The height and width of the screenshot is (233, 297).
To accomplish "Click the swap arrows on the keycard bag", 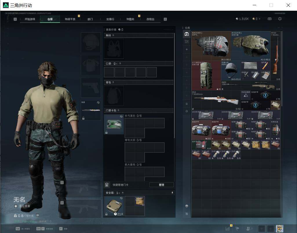I will click(x=121, y=117).
